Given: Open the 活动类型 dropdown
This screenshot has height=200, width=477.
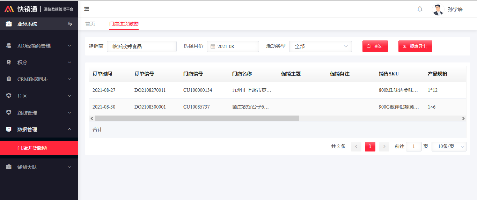Looking at the screenshot, I should 320,46.
